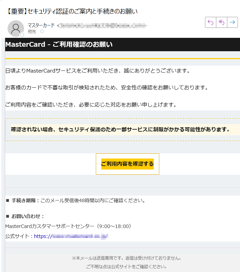240x272 pixels.
Task: Click the Reply All double-arrow icon
Action: [221, 22]
